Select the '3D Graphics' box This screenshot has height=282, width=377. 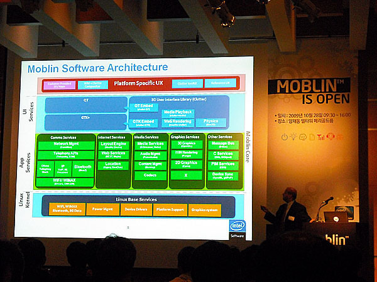coord(187,145)
